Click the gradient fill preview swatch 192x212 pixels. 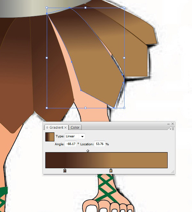tap(50, 137)
